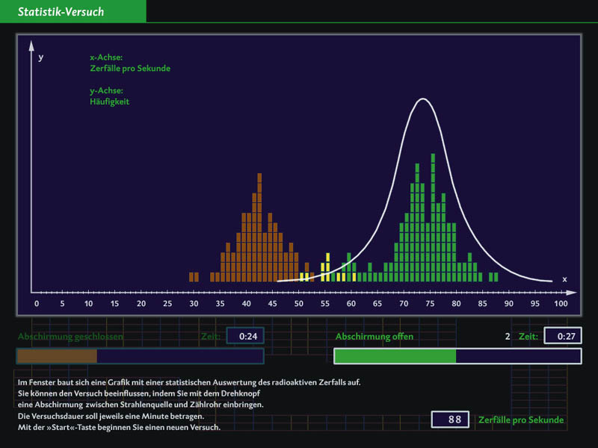Click the axis tick label 90

[x=508, y=304]
